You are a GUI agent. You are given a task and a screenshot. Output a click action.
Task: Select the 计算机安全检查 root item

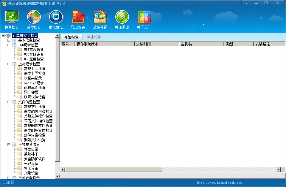click(x=25, y=35)
